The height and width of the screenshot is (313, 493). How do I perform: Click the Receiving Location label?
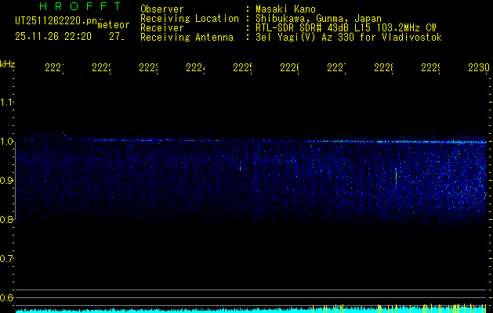(x=190, y=19)
